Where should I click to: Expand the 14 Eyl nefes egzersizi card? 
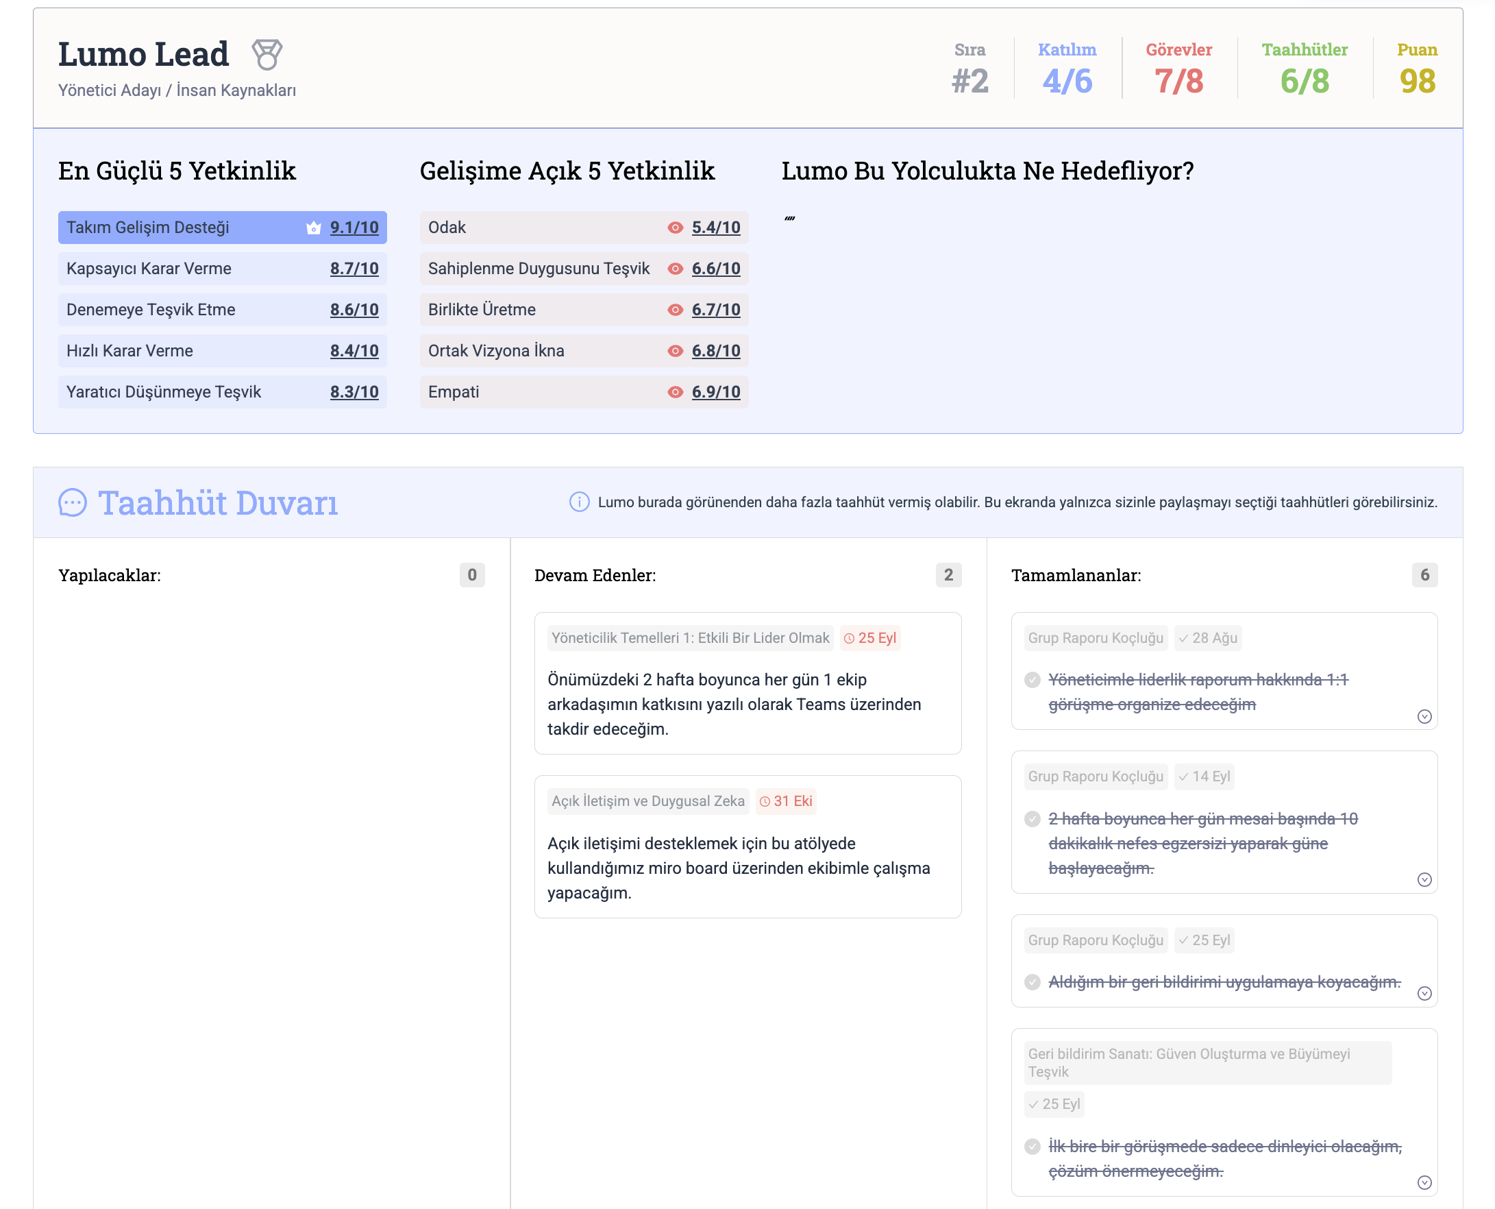click(1424, 879)
